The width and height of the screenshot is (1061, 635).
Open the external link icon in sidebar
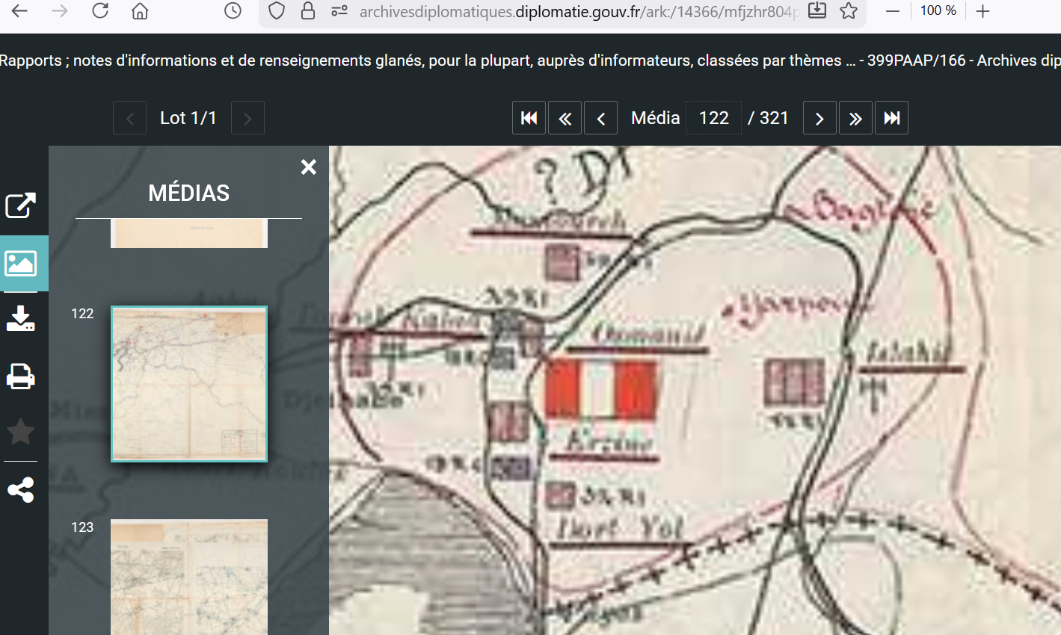(21, 205)
